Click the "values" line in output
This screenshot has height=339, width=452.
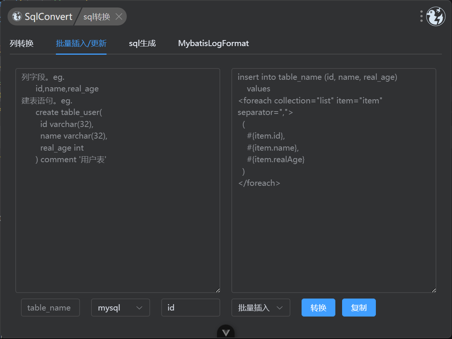258,89
